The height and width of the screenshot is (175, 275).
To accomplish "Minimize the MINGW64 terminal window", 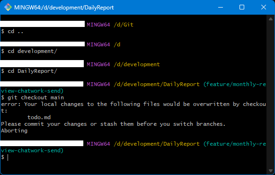I will [221, 8].
